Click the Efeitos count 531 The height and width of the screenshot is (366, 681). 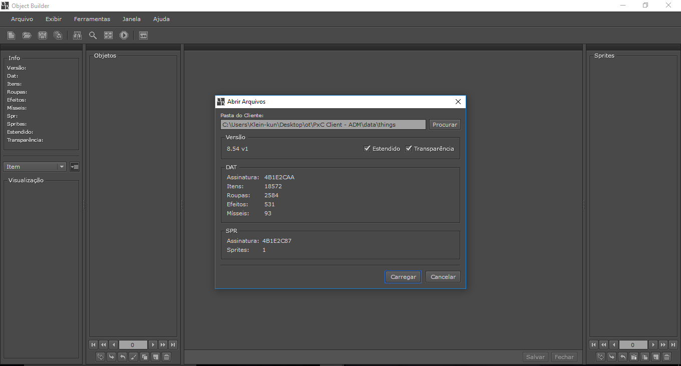point(269,204)
